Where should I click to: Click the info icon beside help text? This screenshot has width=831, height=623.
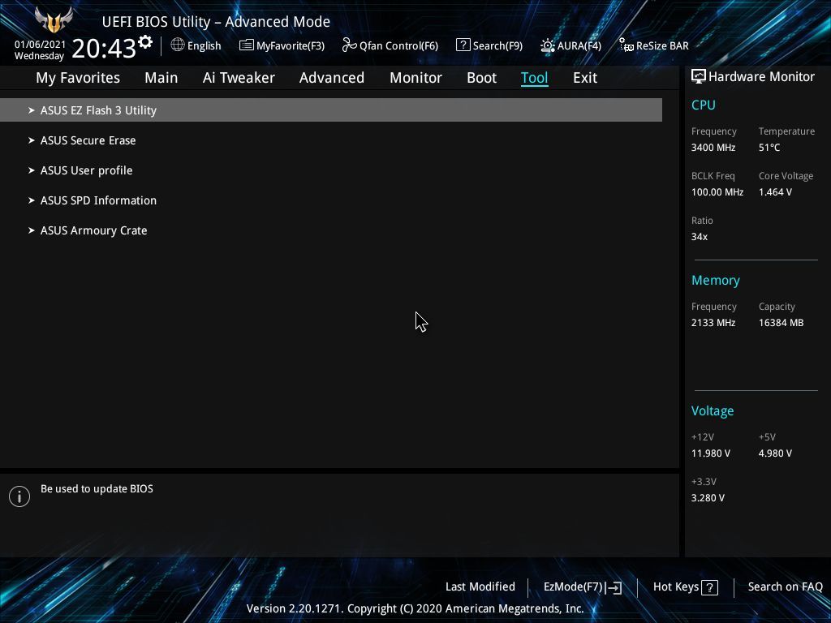19,496
